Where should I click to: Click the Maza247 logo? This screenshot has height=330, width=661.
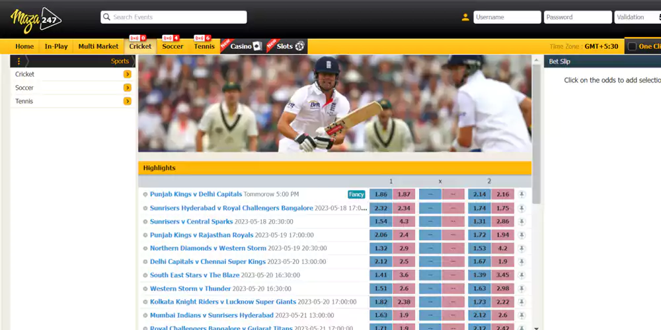[x=36, y=20]
